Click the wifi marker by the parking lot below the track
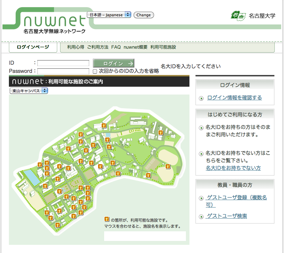The width and height of the screenshot is (284, 253). (148, 175)
